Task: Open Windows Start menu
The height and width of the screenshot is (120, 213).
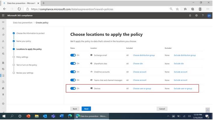Action: click(x=4, y=116)
